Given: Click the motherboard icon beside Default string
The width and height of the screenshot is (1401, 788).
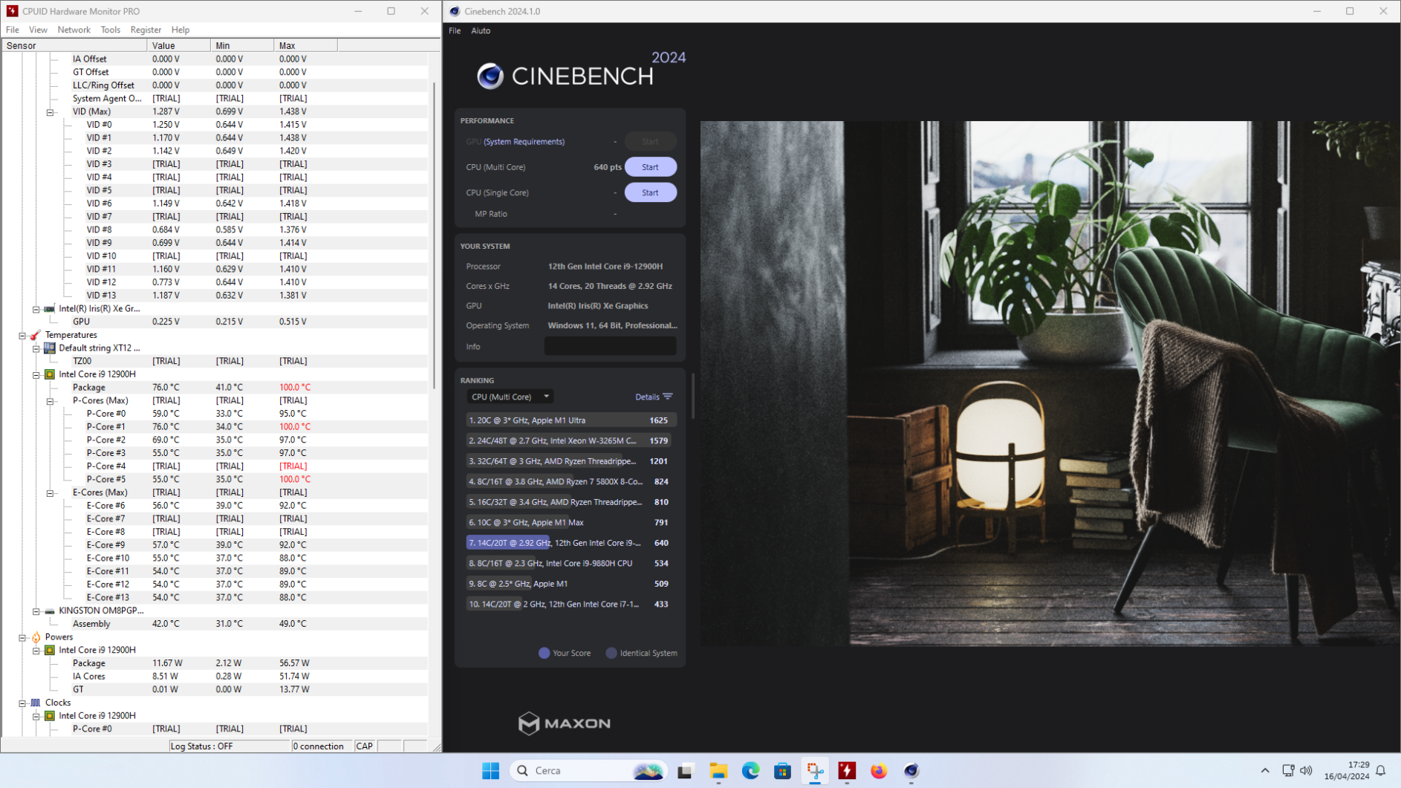Looking at the screenshot, I should click(x=50, y=348).
